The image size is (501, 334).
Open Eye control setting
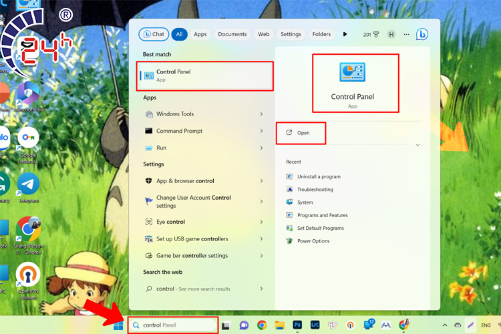(x=205, y=222)
